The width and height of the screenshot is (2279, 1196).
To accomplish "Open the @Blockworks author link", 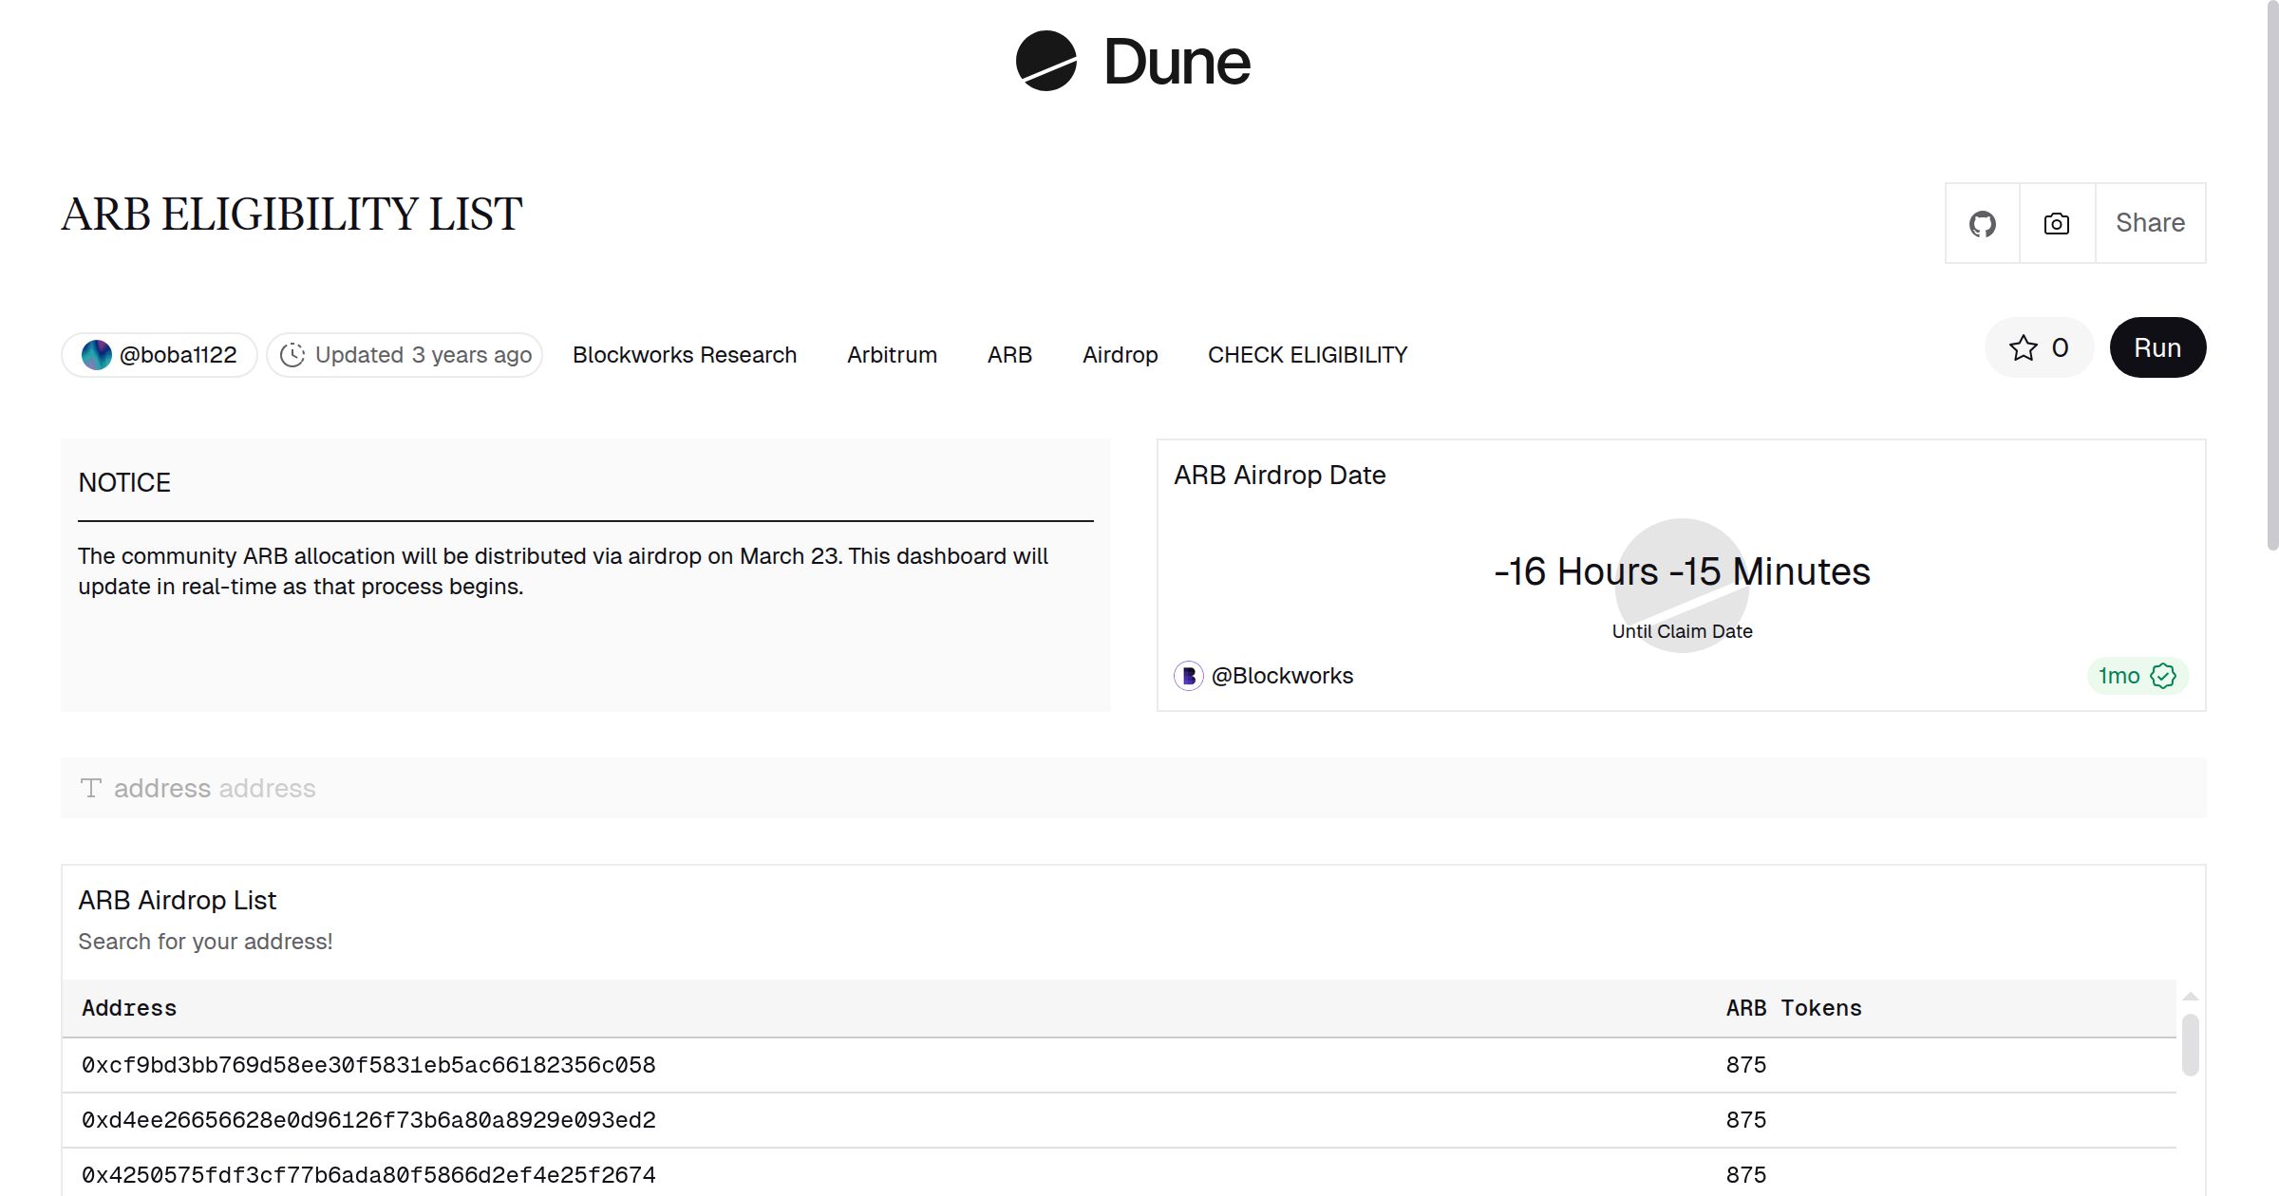I will click(1282, 676).
